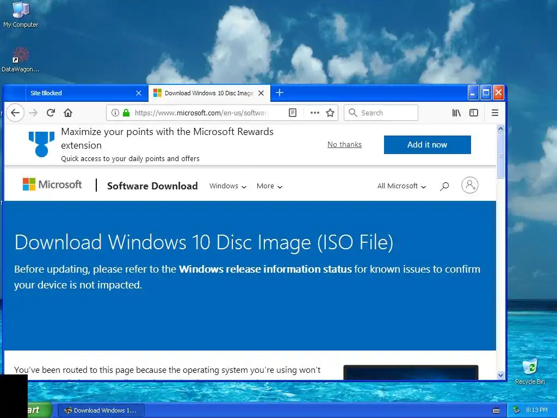Toggle the browser sidebar
Viewport: 557px width, 418px height.
(x=474, y=113)
